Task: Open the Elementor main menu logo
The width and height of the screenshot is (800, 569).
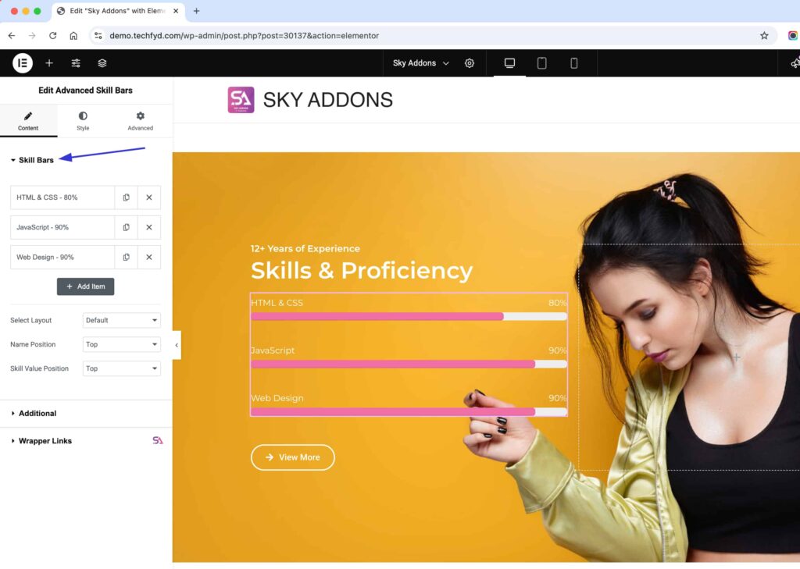Action: [x=23, y=63]
